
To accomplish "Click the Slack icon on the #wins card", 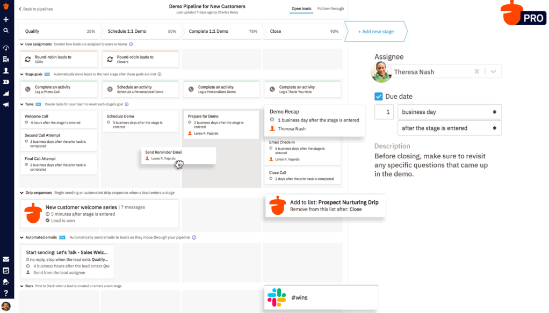I will point(277,297).
